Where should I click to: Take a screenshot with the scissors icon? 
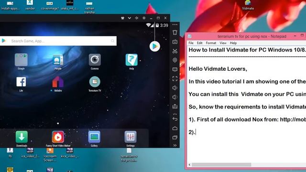point(175,51)
